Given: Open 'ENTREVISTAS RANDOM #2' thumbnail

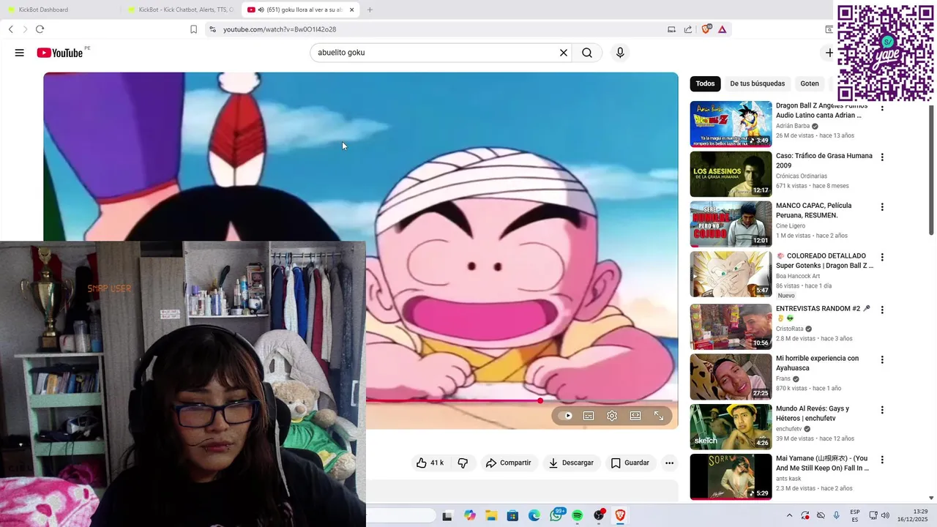Looking at the screenshot, I should tap(731, 326).
